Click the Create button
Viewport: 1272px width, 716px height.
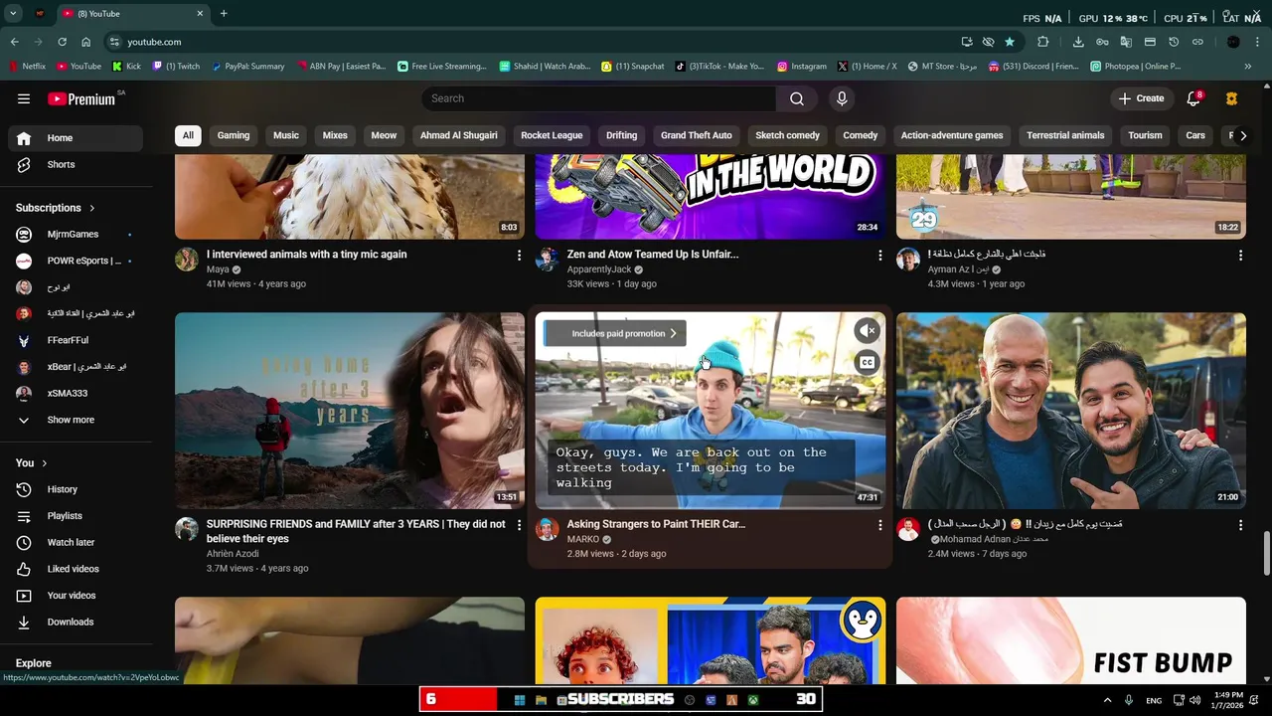(1141, 98)
